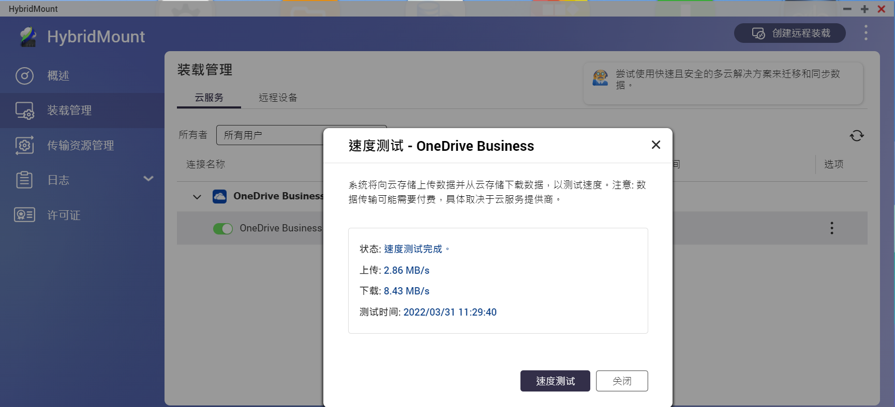The image size is (895, 407).
Task: Select the Mount Management (装载管理) sidebar item
Action: (x=82, y=111)
